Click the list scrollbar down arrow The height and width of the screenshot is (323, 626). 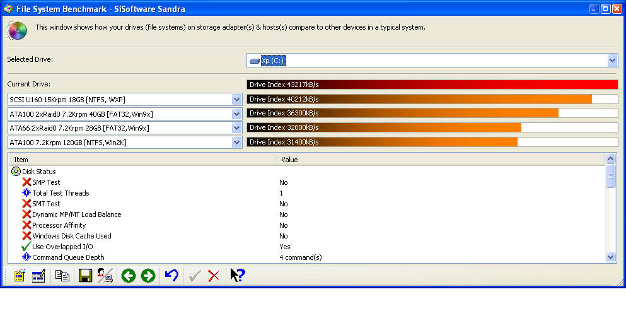tap(610, 257)
